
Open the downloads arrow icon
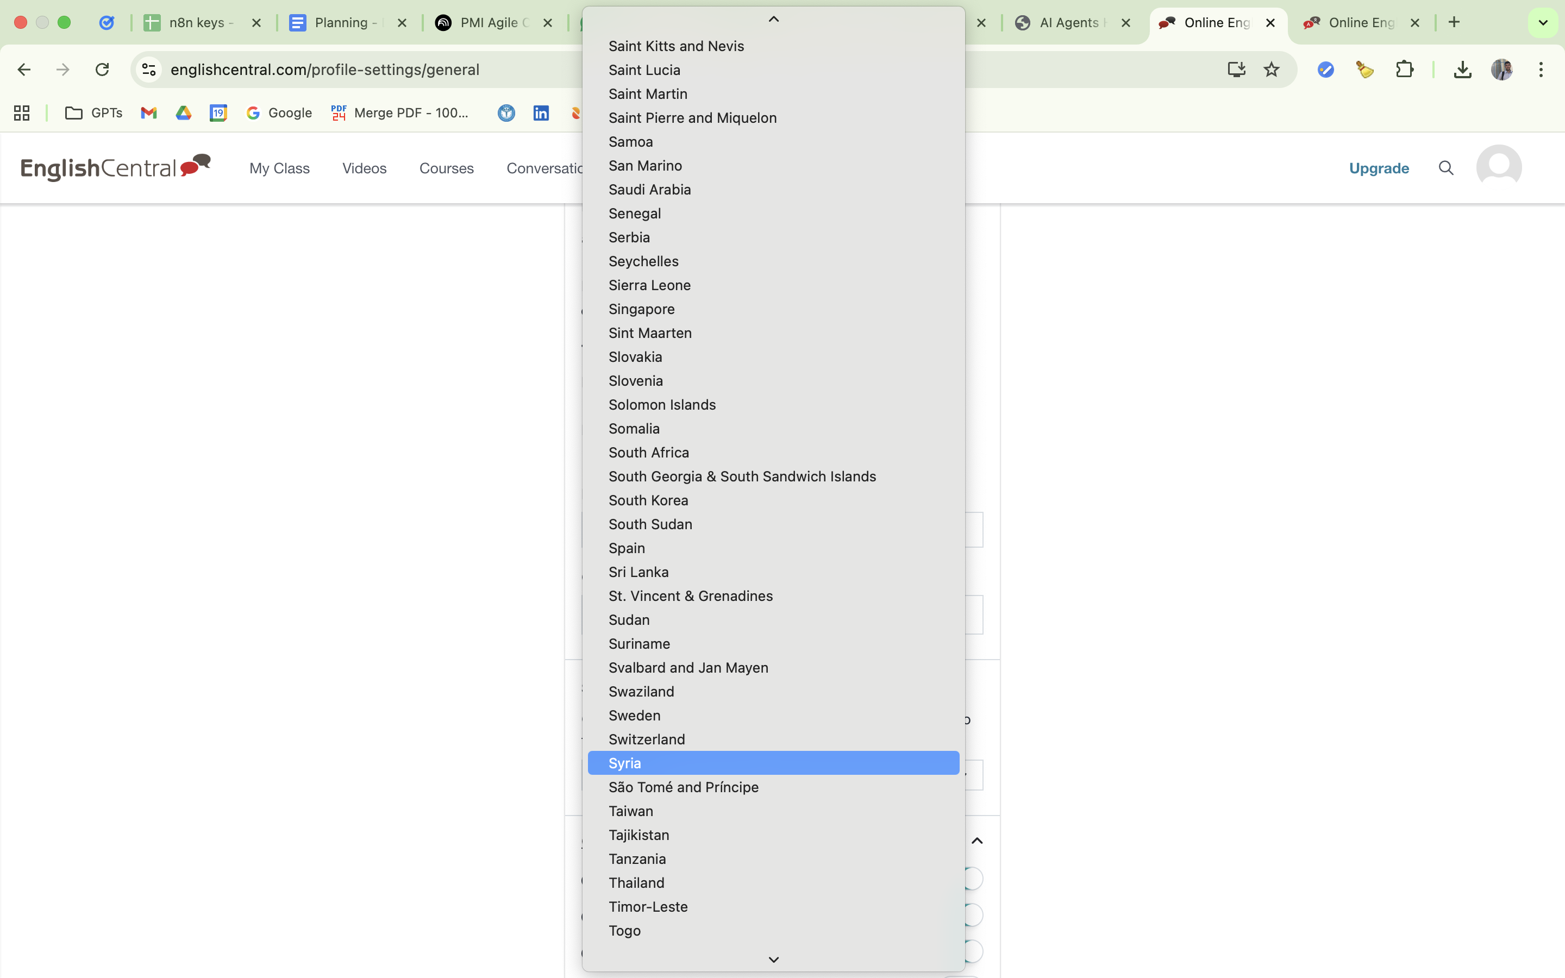coord(1462,70)
